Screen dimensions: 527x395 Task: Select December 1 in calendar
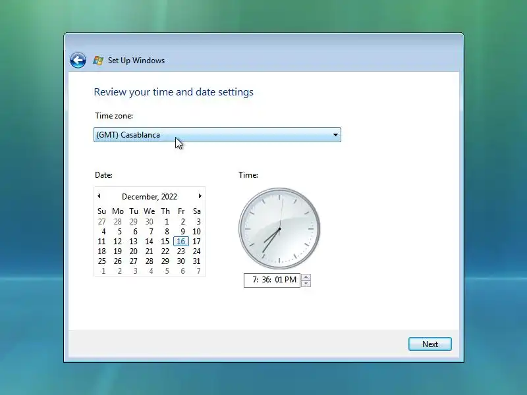pos(167,222)
